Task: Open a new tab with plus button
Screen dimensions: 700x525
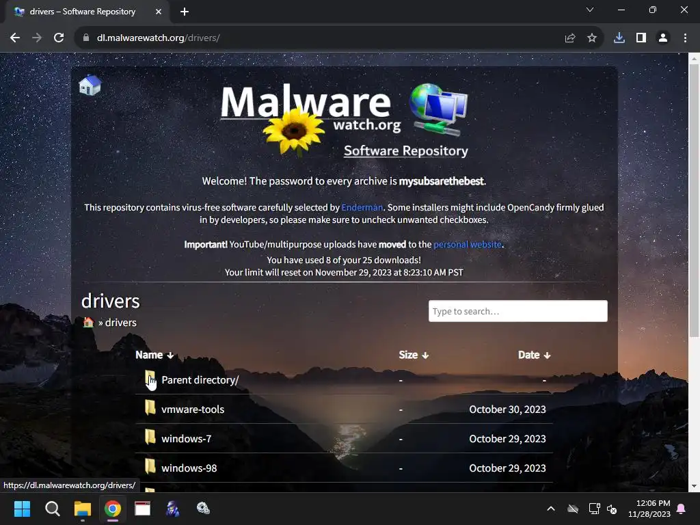Action: coord(185,12)
